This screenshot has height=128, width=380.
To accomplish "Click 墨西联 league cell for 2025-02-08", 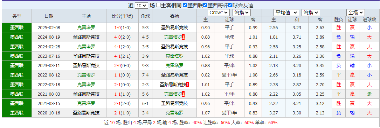I will (17, 28).
